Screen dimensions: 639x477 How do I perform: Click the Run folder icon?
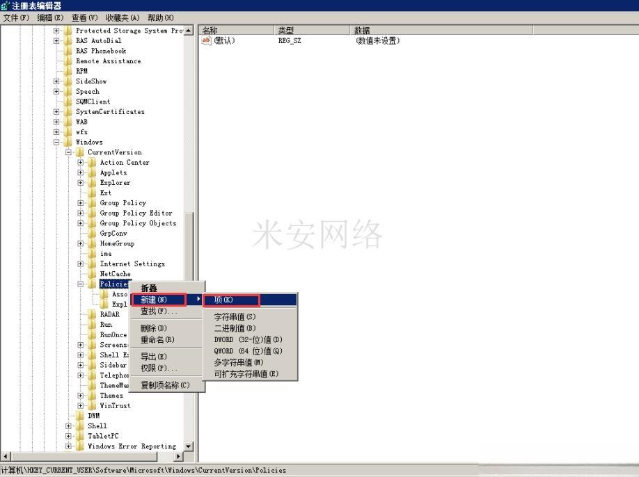[x=93, y=325]
